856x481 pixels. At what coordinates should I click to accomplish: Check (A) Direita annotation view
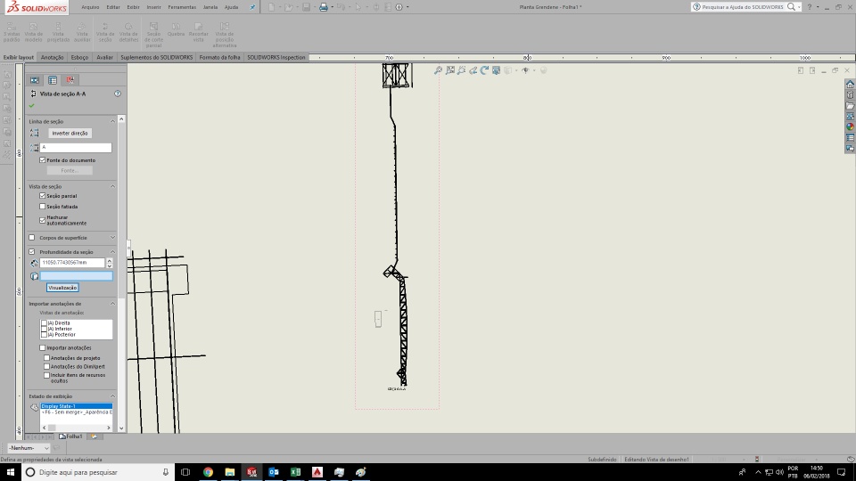pos(45,322)
